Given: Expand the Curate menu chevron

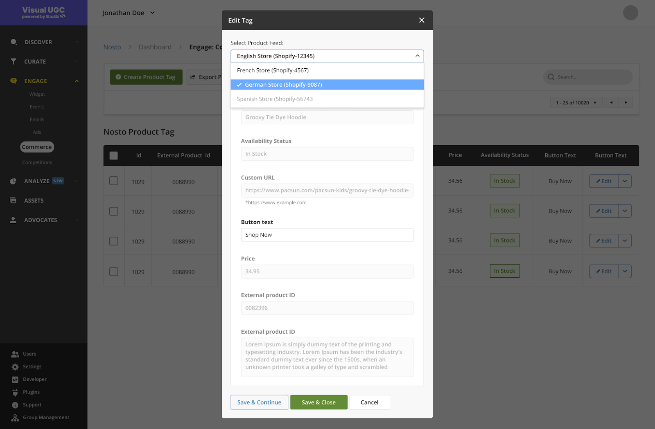Looking at the screenshot, I should (77, 61).
